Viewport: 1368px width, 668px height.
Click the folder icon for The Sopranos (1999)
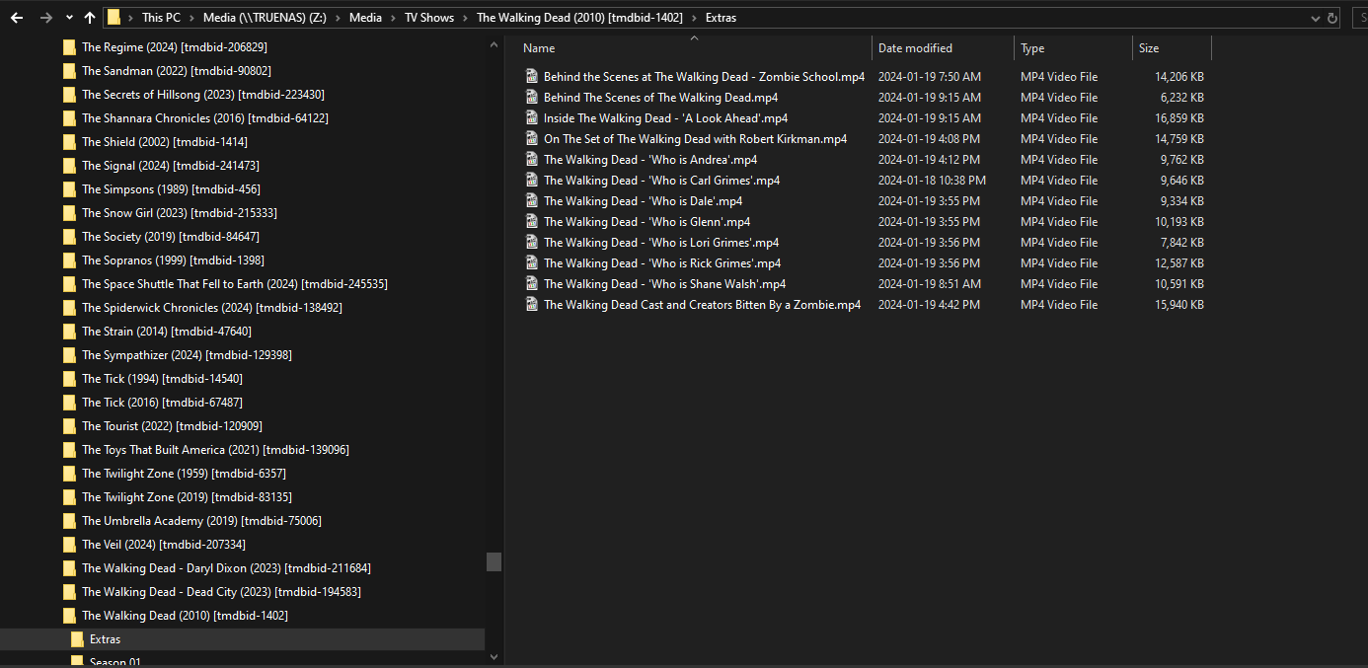click(69, 260)
